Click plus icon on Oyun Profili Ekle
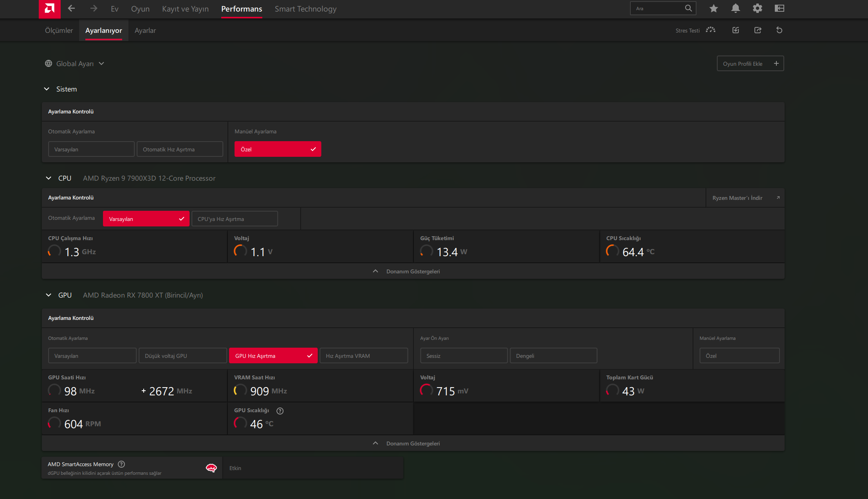This screenshot has width=868, height=499. click(776, 63)
